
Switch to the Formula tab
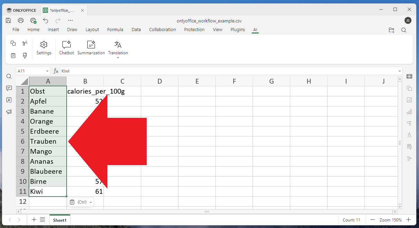click(x=115, y=30)
